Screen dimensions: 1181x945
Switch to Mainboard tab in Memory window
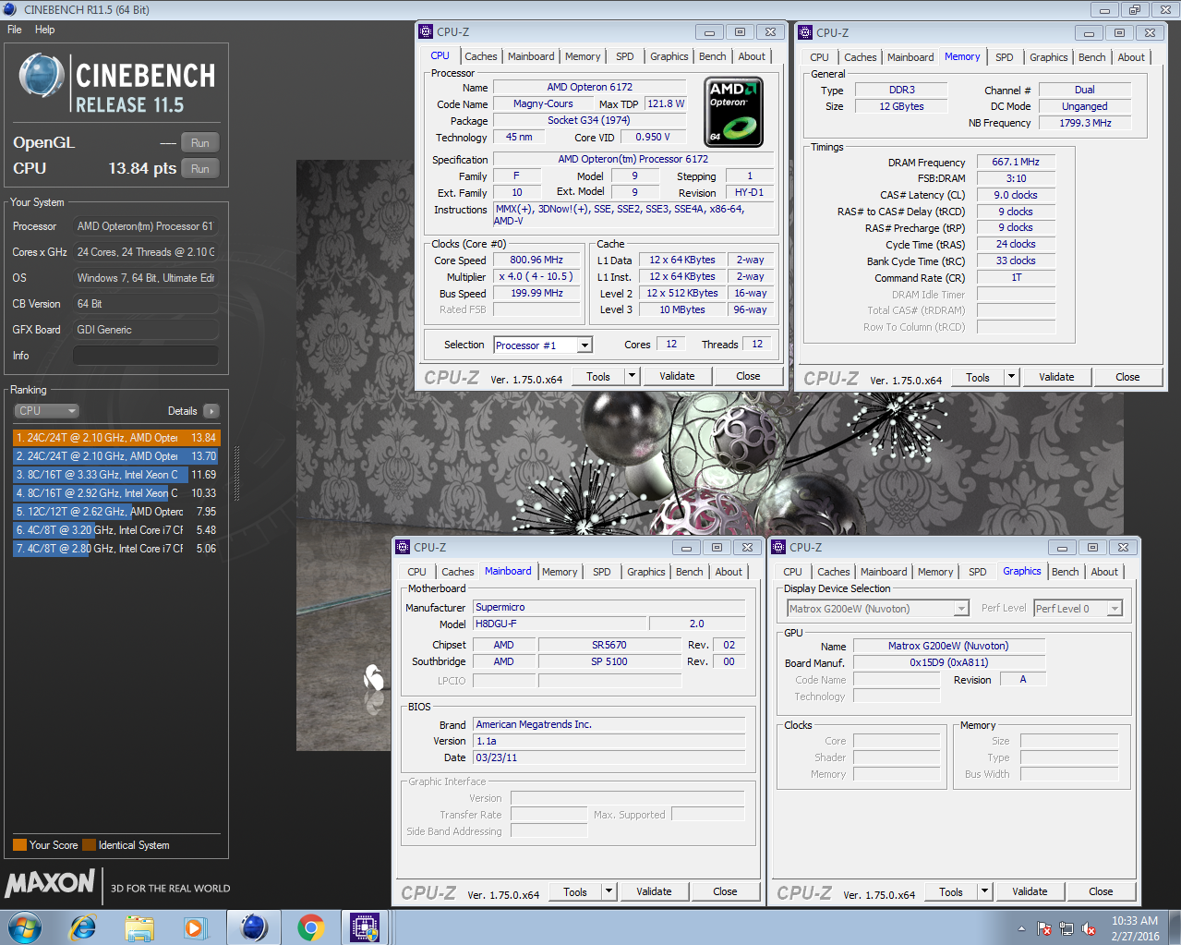910,57
